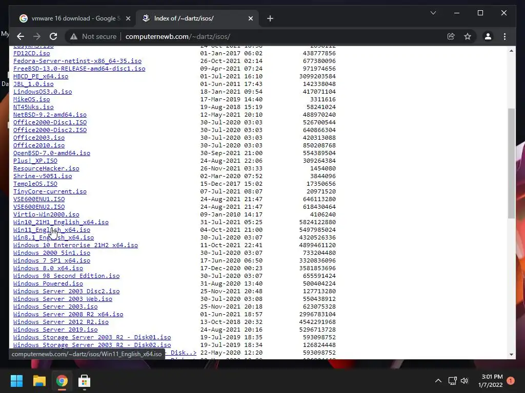Click the forward navigation arrow

pos(37,36)
